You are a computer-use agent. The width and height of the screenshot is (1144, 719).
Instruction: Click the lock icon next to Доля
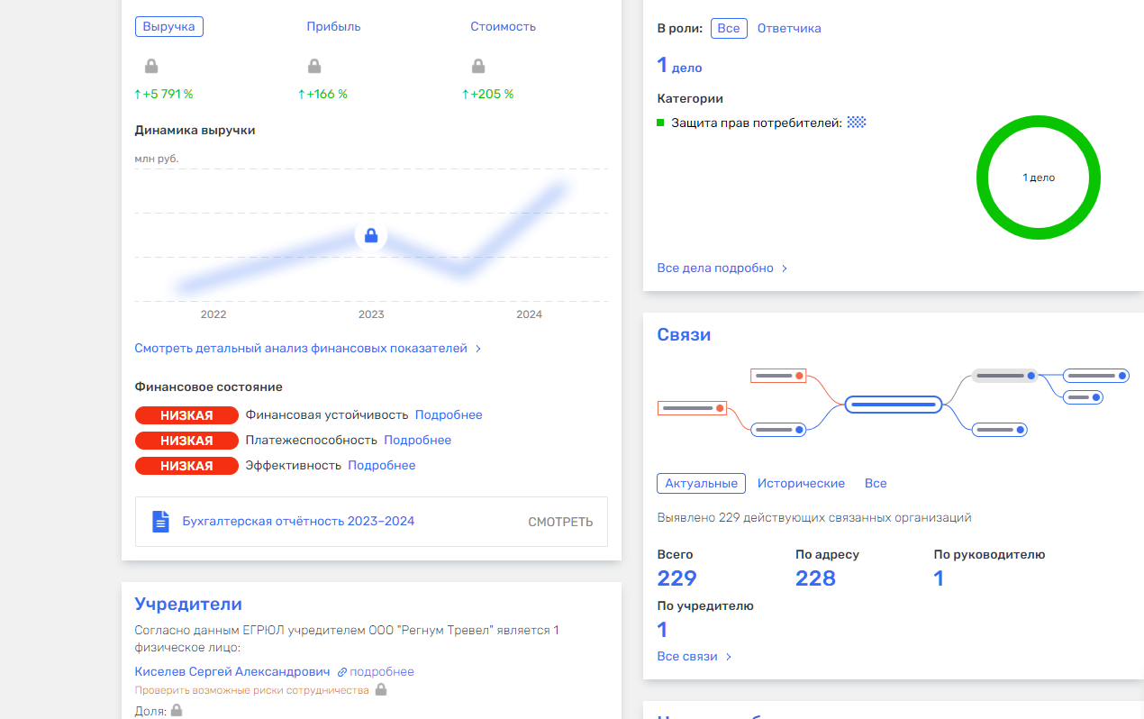coord(177,710)
